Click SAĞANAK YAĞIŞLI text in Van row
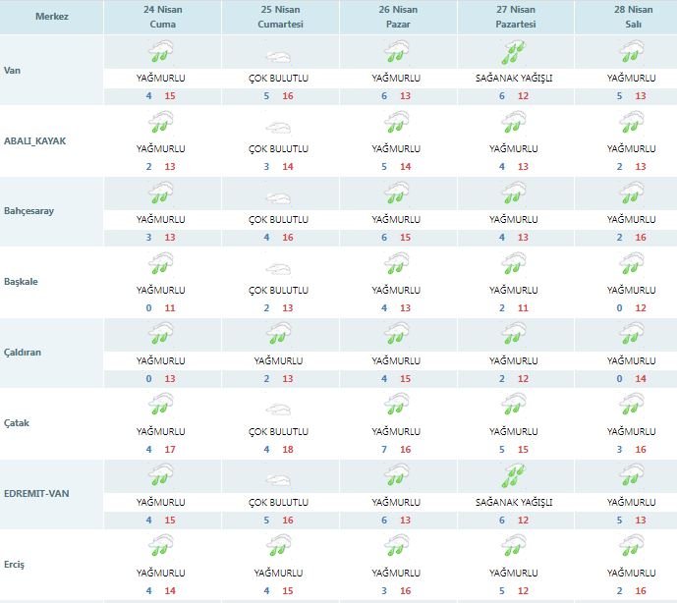Viewport: 677px width, 603px height. click(514, 78)
